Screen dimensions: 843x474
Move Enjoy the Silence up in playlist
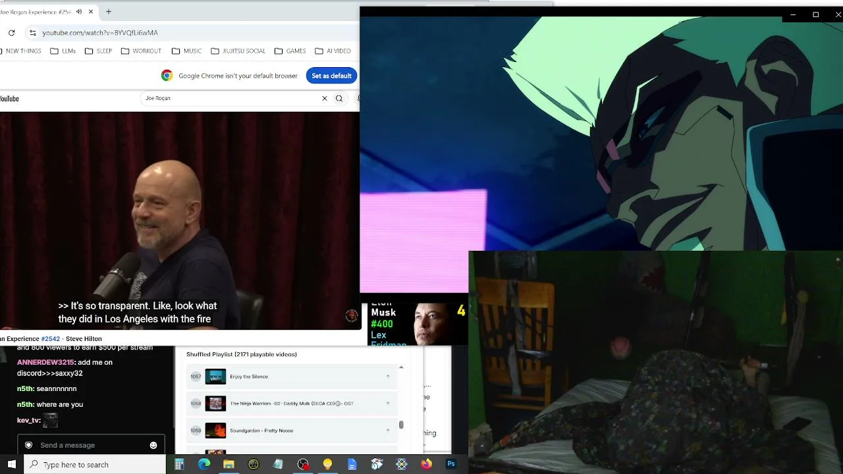click(388, 377)
